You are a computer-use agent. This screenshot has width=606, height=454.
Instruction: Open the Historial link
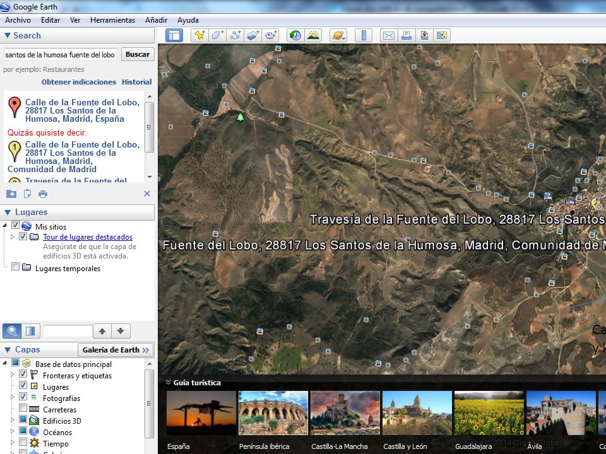click(137, 82)
